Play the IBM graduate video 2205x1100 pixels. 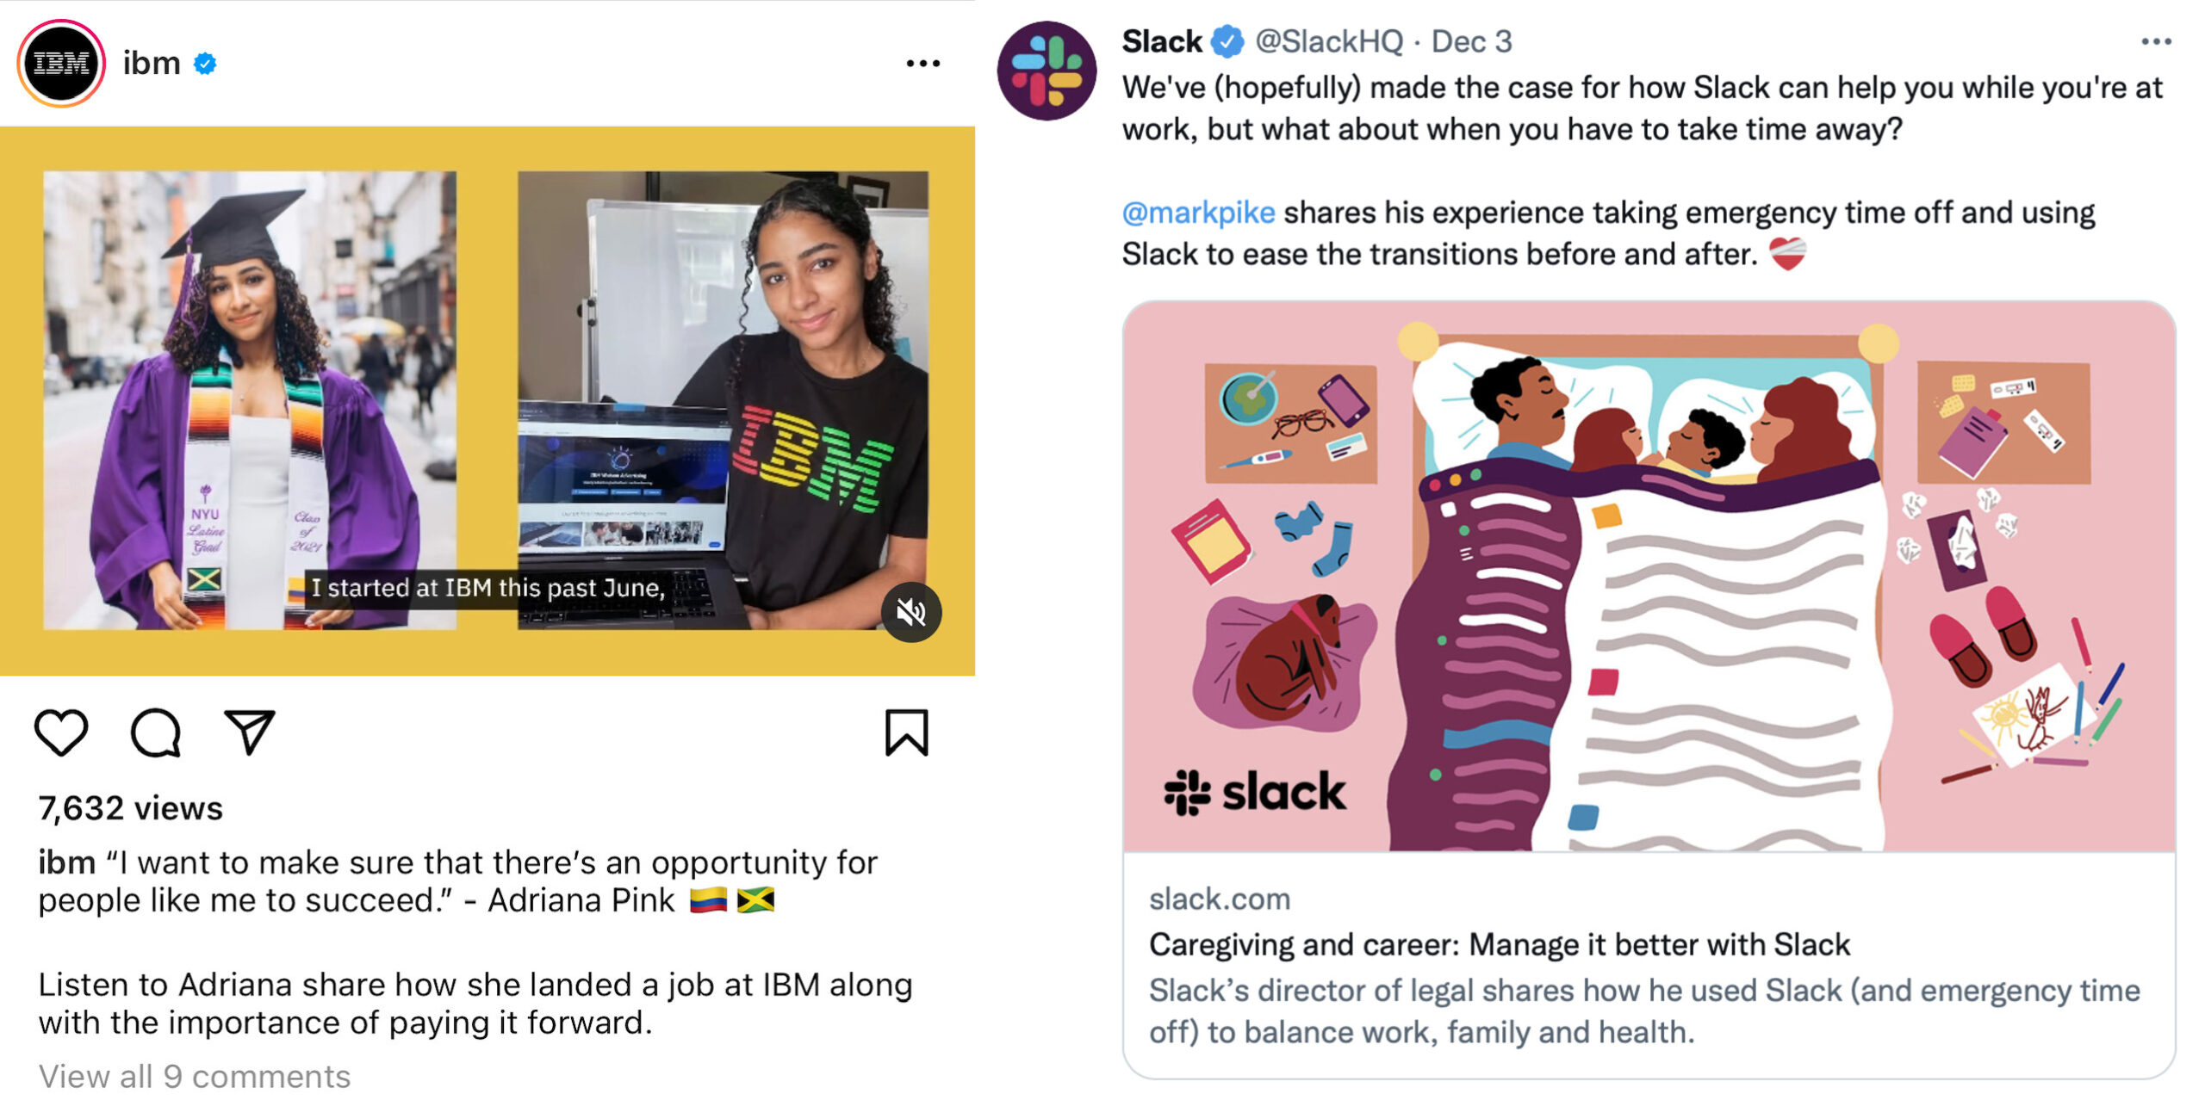pos(487,400)
